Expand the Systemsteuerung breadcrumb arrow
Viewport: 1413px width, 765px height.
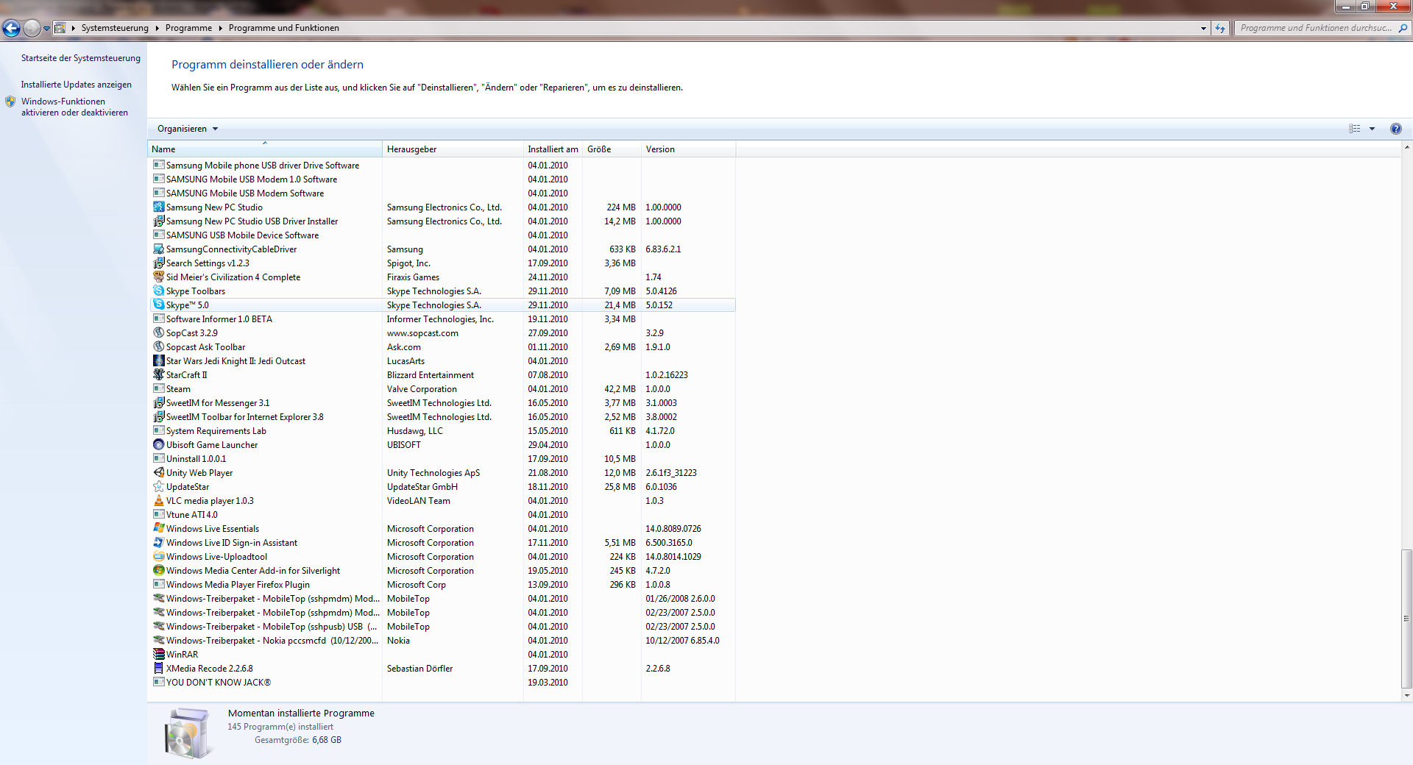point(157,28)
